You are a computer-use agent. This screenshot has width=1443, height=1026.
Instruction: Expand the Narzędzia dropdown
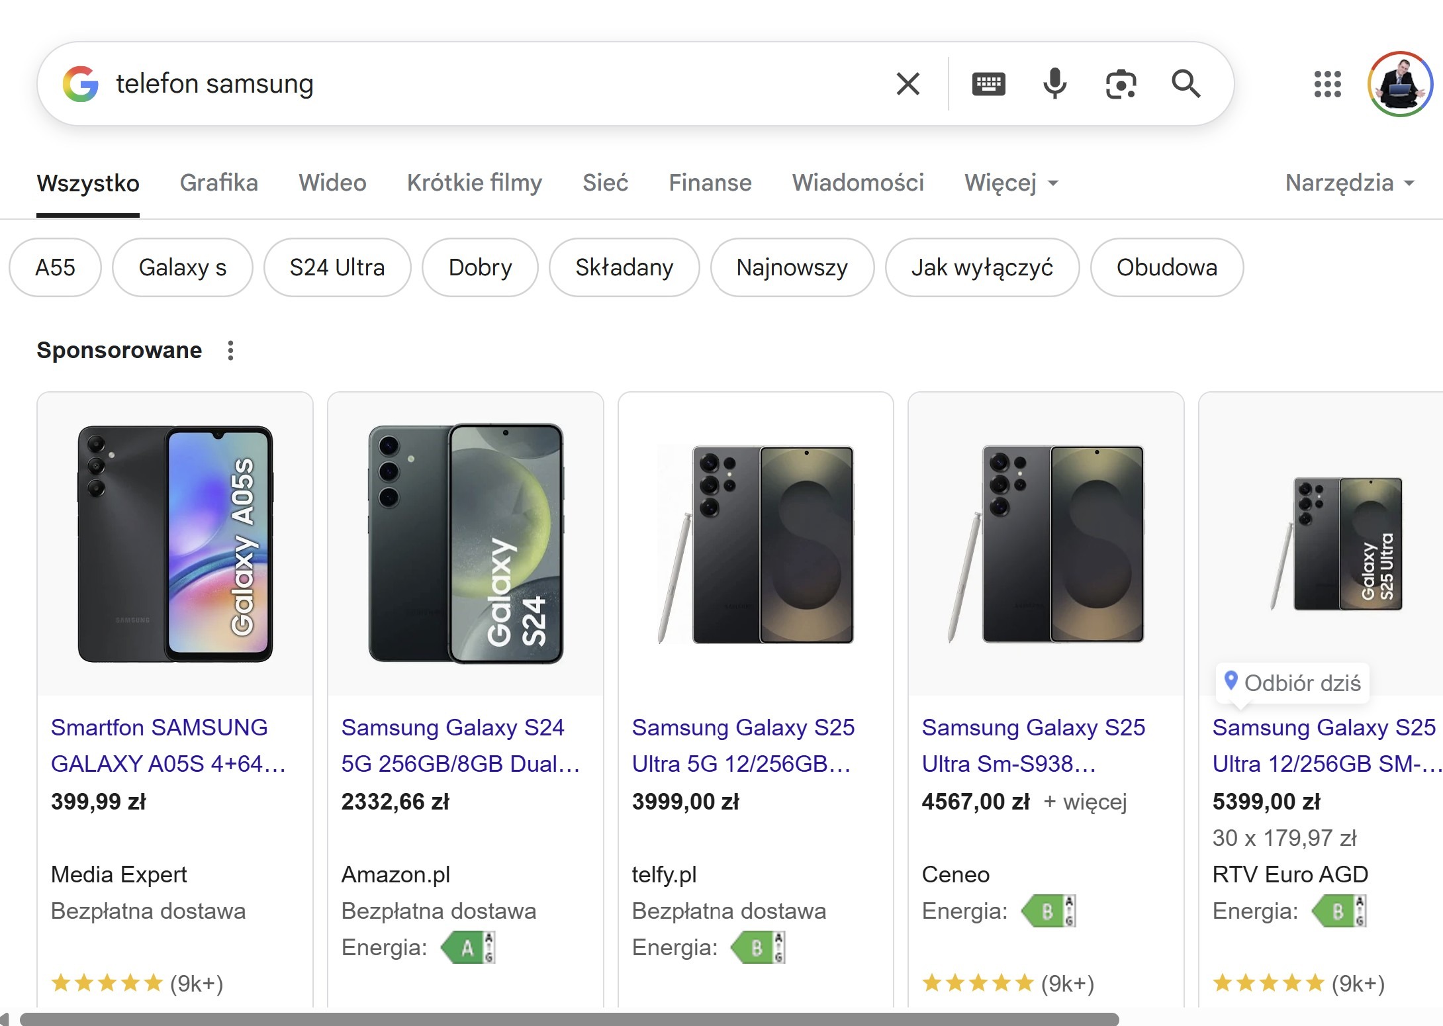pyautogui.click(x=1350, y=183)
